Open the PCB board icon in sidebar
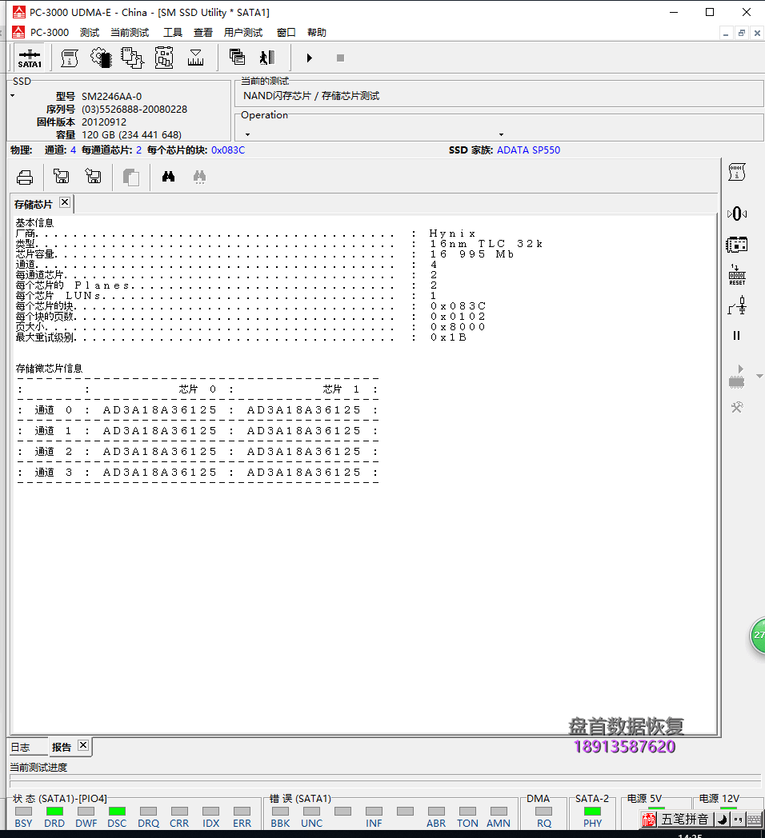The height and width of the screenshot is (838, 765). (x=737, y=245)
